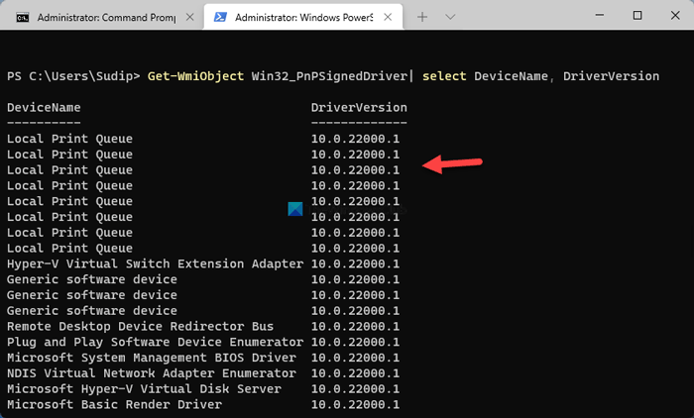This screenshot has width=694, height=418.
Task: Close the Windows PowerShell tab
Action: [388, 17]
